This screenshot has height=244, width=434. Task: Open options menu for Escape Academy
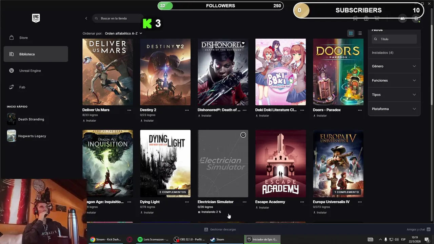click(302, 202)
